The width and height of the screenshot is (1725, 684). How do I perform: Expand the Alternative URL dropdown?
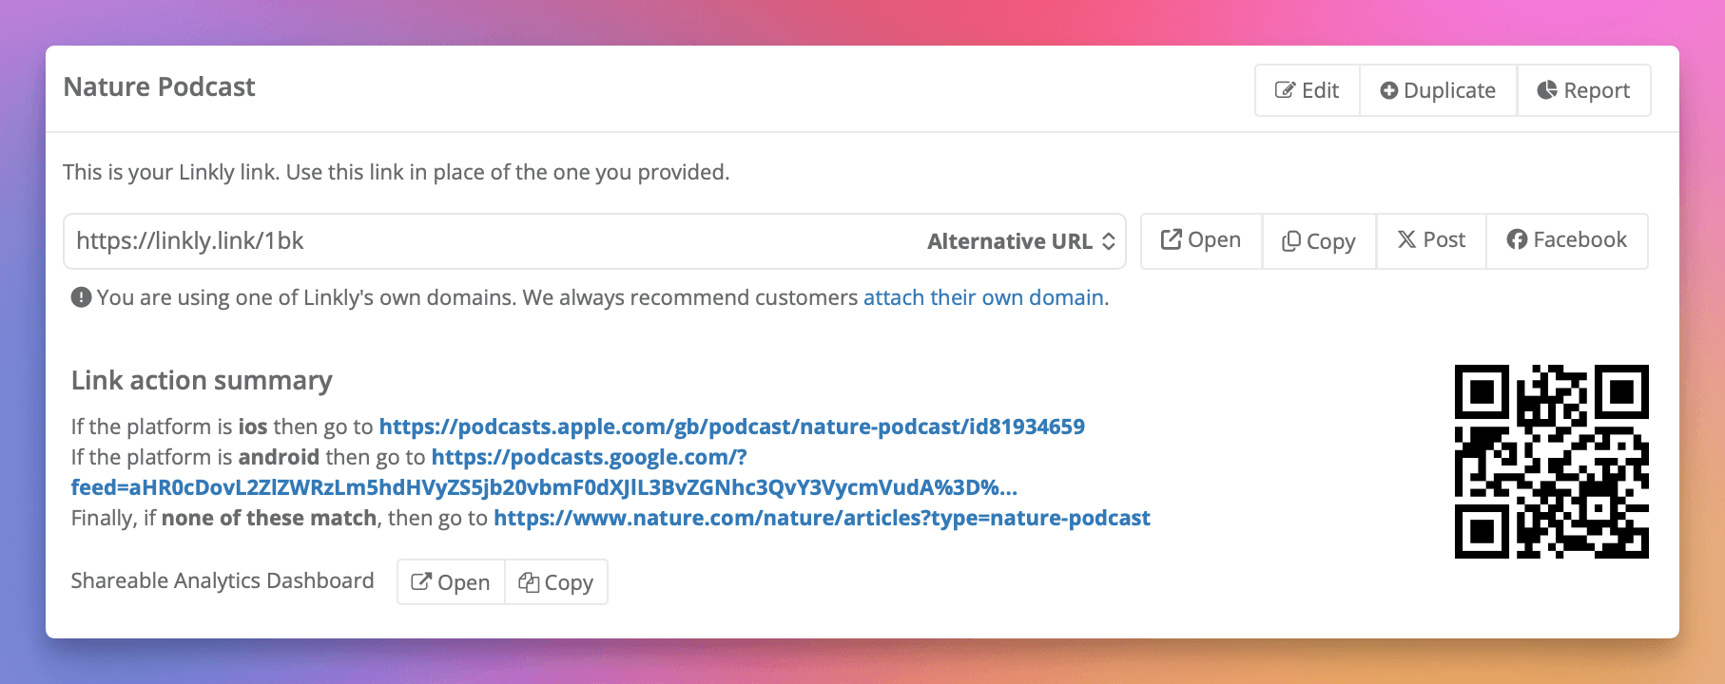pyautogui.click(x=1021, y=241)
